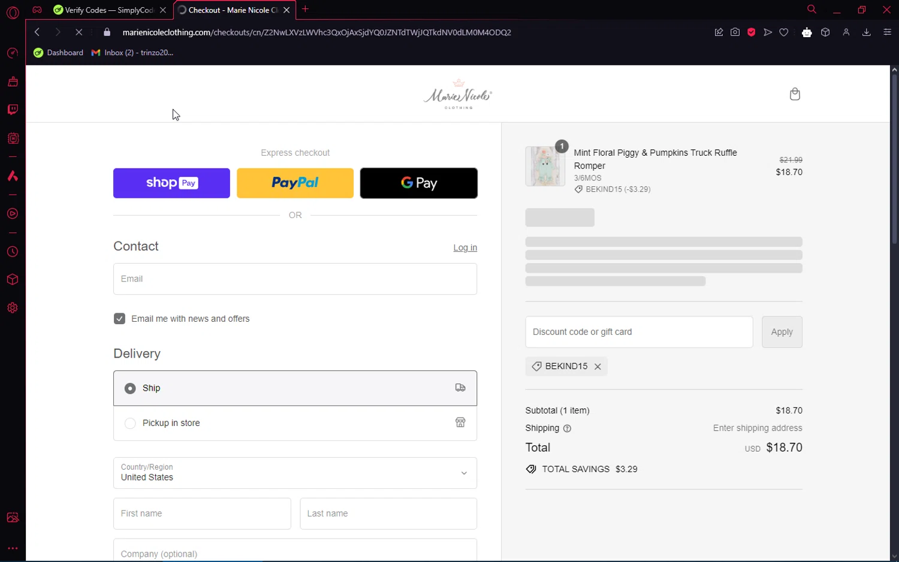Screen dimensions: 899x562
Task: Click the Shipping help question icon
Action: coord(568,428)
